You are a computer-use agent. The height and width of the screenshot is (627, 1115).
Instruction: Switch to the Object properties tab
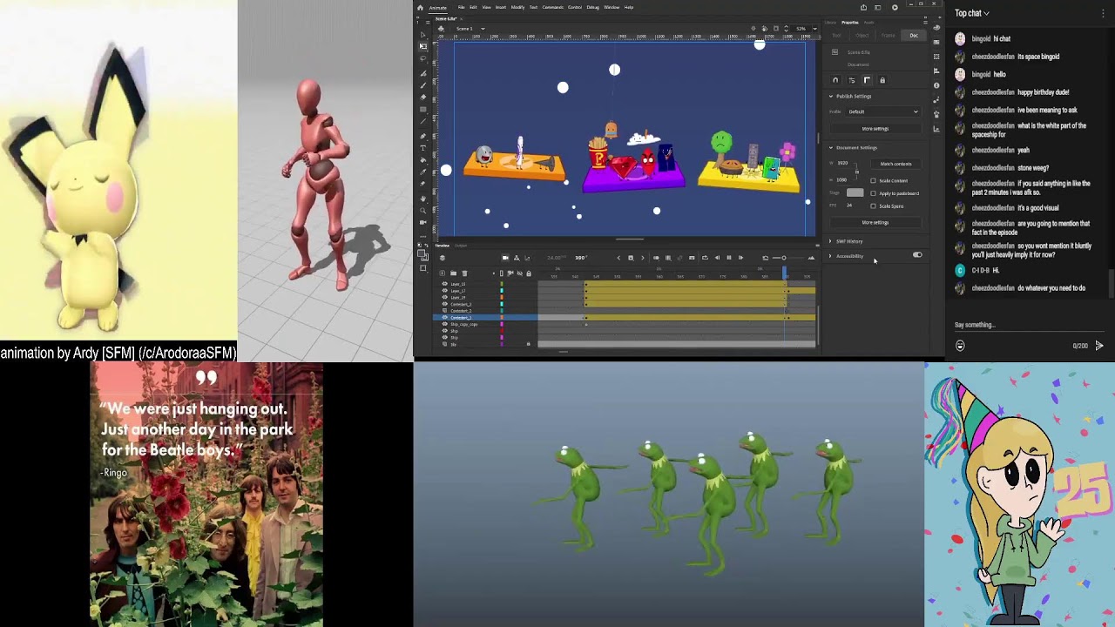tap(862, 35)
